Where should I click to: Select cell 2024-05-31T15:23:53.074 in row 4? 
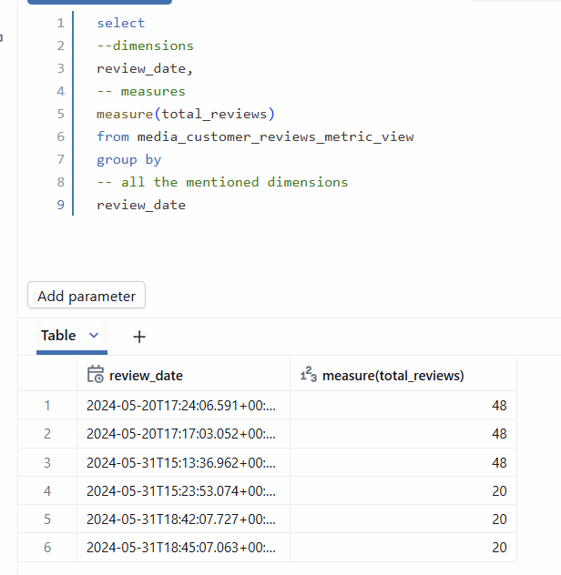[x=183, y=490]
